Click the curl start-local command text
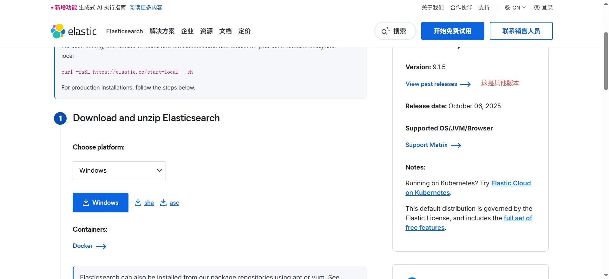609x279 pixels. pyautogui.click(x=127, y=72)
